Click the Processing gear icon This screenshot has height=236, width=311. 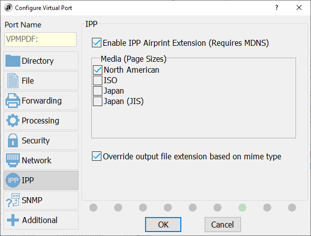(13, 120)
